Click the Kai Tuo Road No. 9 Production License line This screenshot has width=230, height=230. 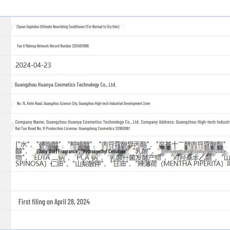point(72,129)
